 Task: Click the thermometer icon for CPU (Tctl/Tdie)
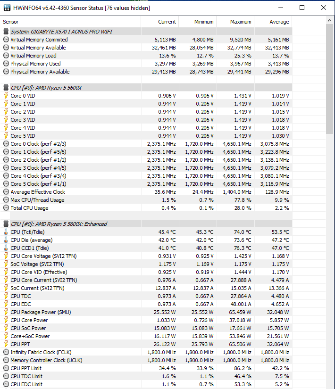click(6, 232)
